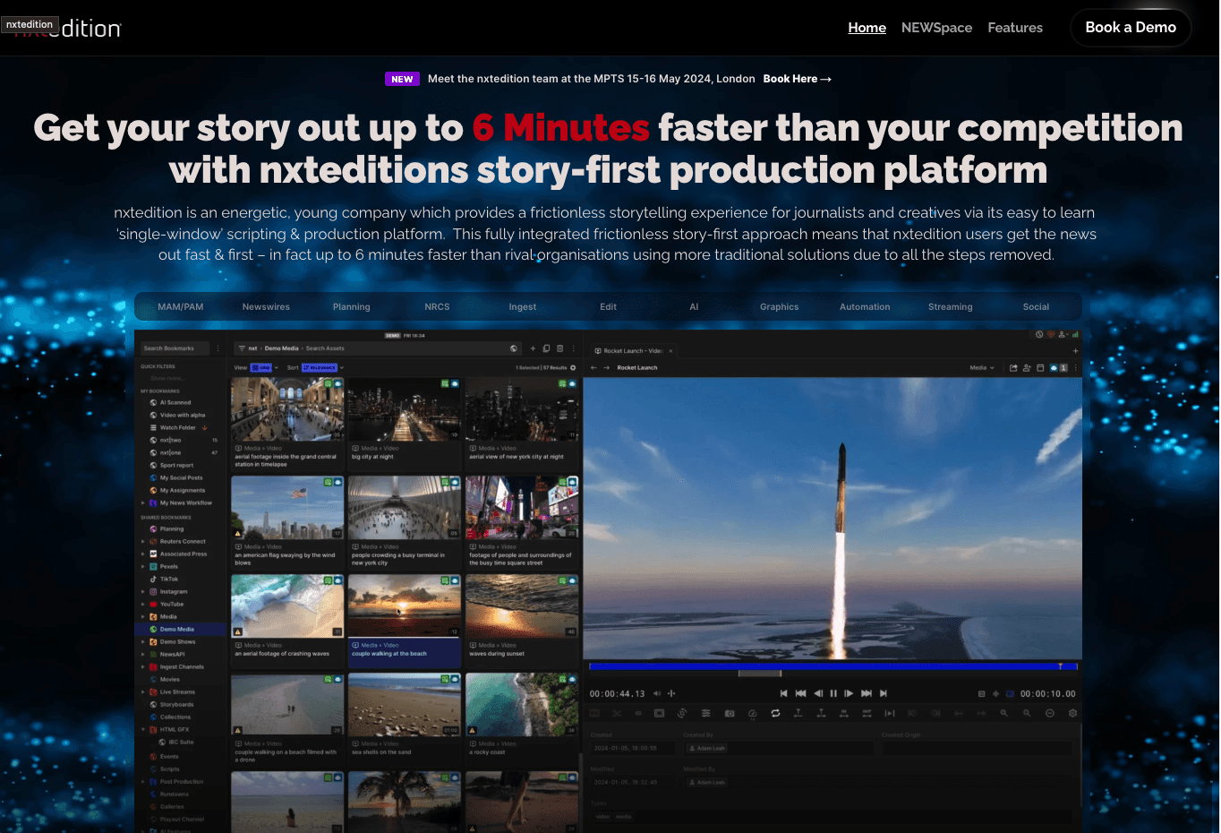Expand the My News Workflow bookmark
Screen dimensions: 1221x833
(142, 502)
